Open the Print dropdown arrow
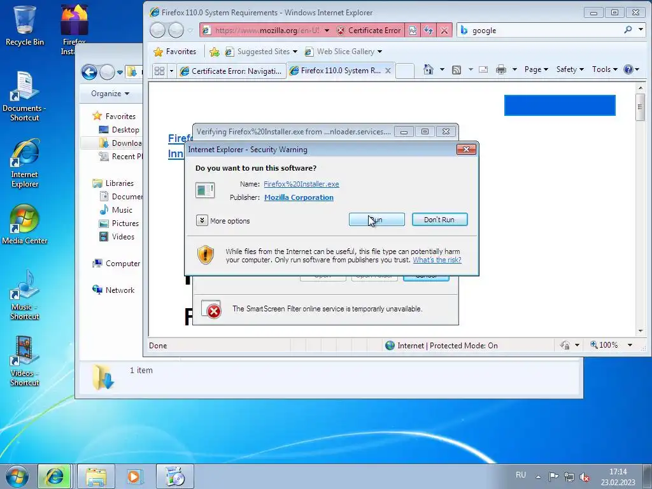Viewport: 652px width, 489px height. [x=514, y=69]
